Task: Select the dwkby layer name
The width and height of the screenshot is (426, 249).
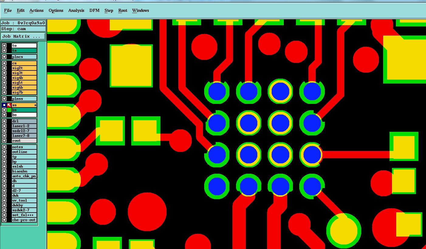Action: [x=24, y=205]
